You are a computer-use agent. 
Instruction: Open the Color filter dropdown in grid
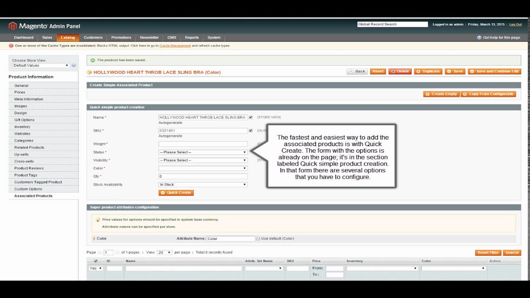click(453, 268)
